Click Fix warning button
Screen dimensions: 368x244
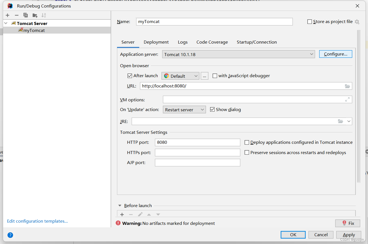[348, 223]
